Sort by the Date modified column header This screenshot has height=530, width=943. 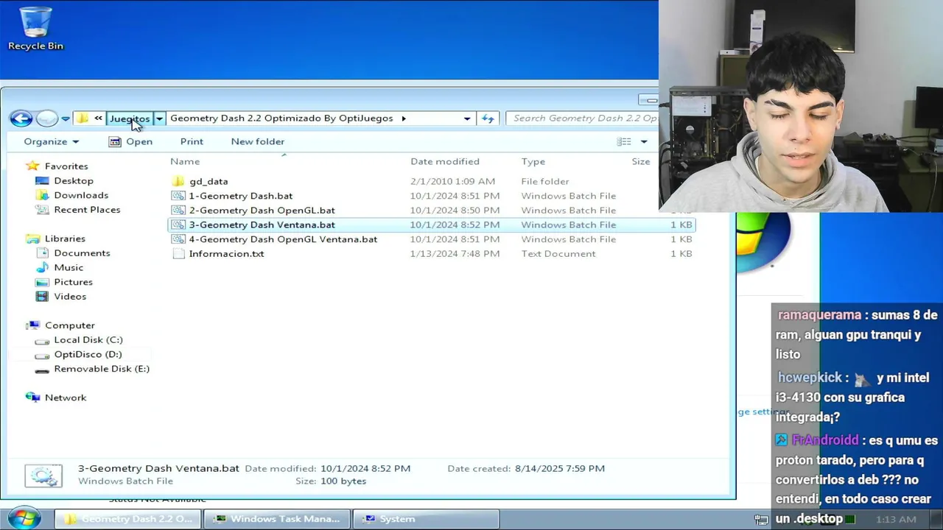(x=445, y=161)
